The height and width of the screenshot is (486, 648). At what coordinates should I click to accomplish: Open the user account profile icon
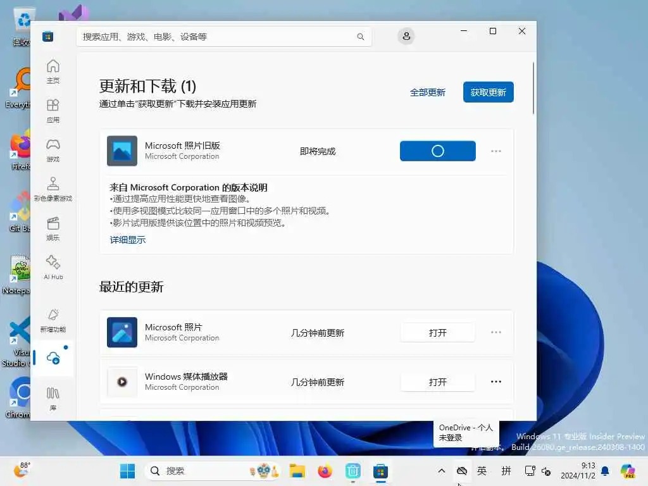[406, 36]
